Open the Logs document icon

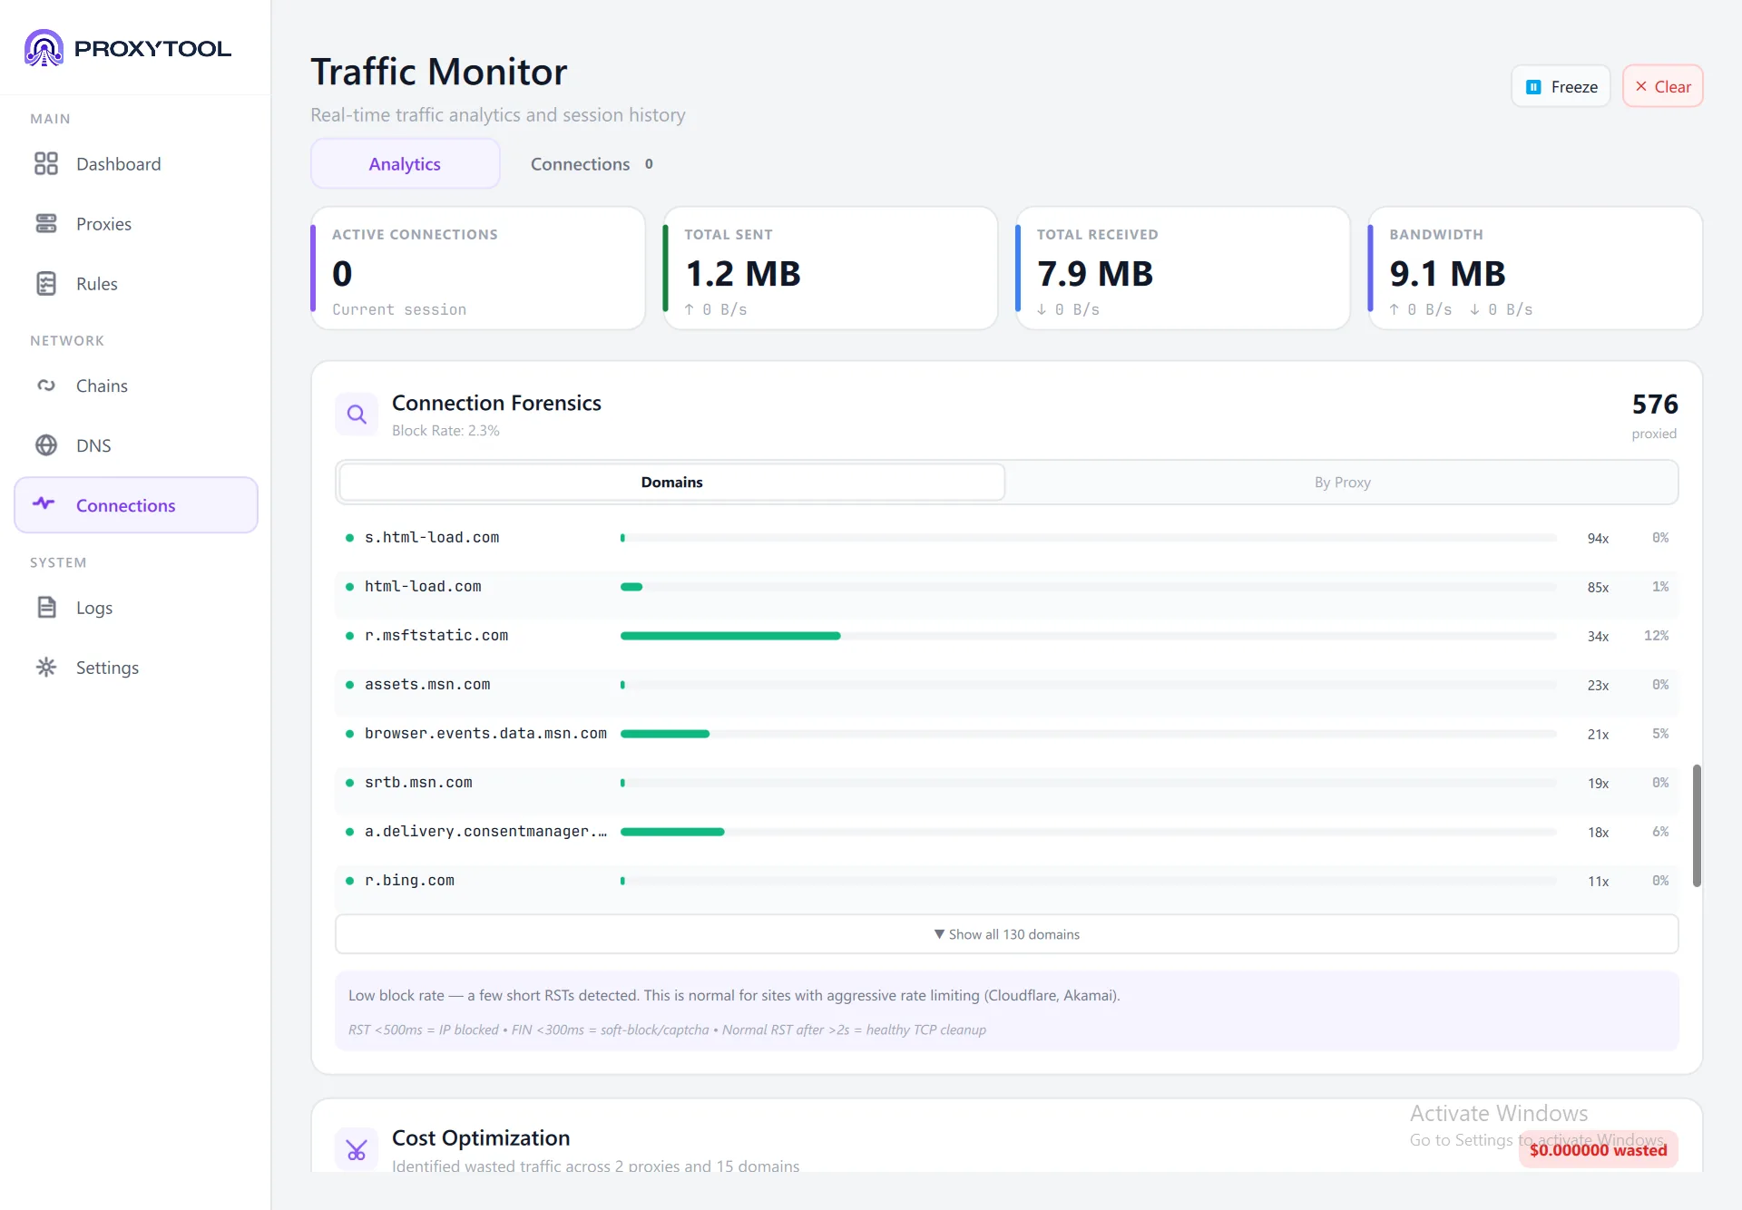(x=46, y=608)
